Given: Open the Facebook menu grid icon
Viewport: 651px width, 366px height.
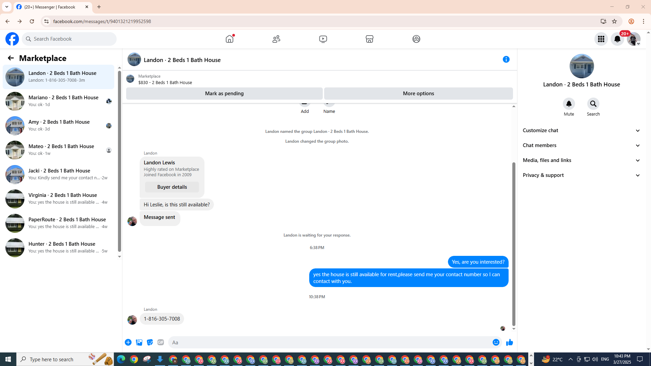Looking at the screenshot, I should tap(601, 39).
